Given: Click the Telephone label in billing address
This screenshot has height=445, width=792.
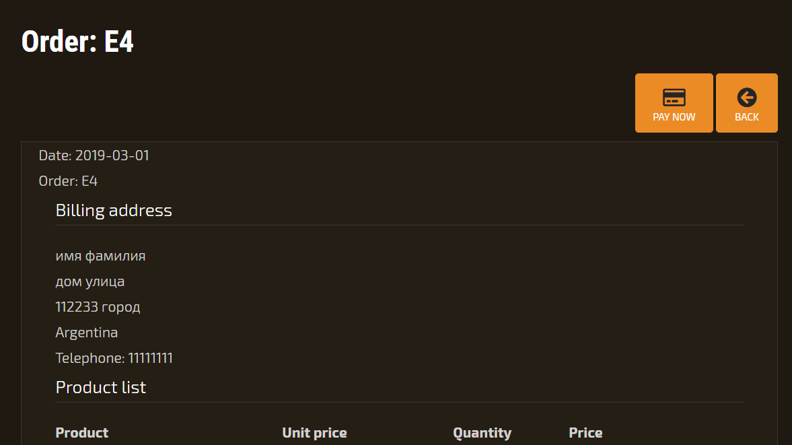Looking at the screenshot, I should (x=90, y=358).
